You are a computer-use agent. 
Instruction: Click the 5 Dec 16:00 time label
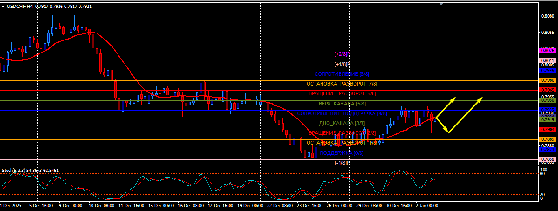click(41, 205)
